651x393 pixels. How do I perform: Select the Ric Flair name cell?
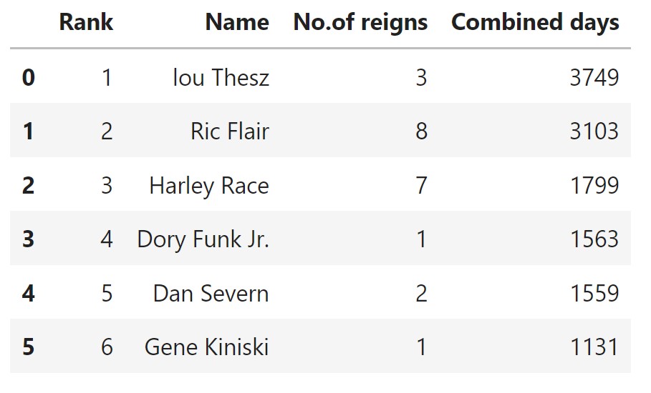click(229, 131)
